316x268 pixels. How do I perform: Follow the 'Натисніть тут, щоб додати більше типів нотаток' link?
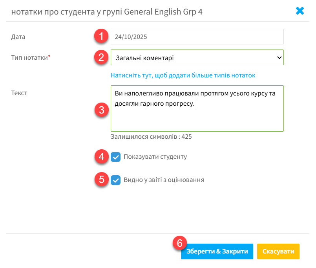coord(183,75)
